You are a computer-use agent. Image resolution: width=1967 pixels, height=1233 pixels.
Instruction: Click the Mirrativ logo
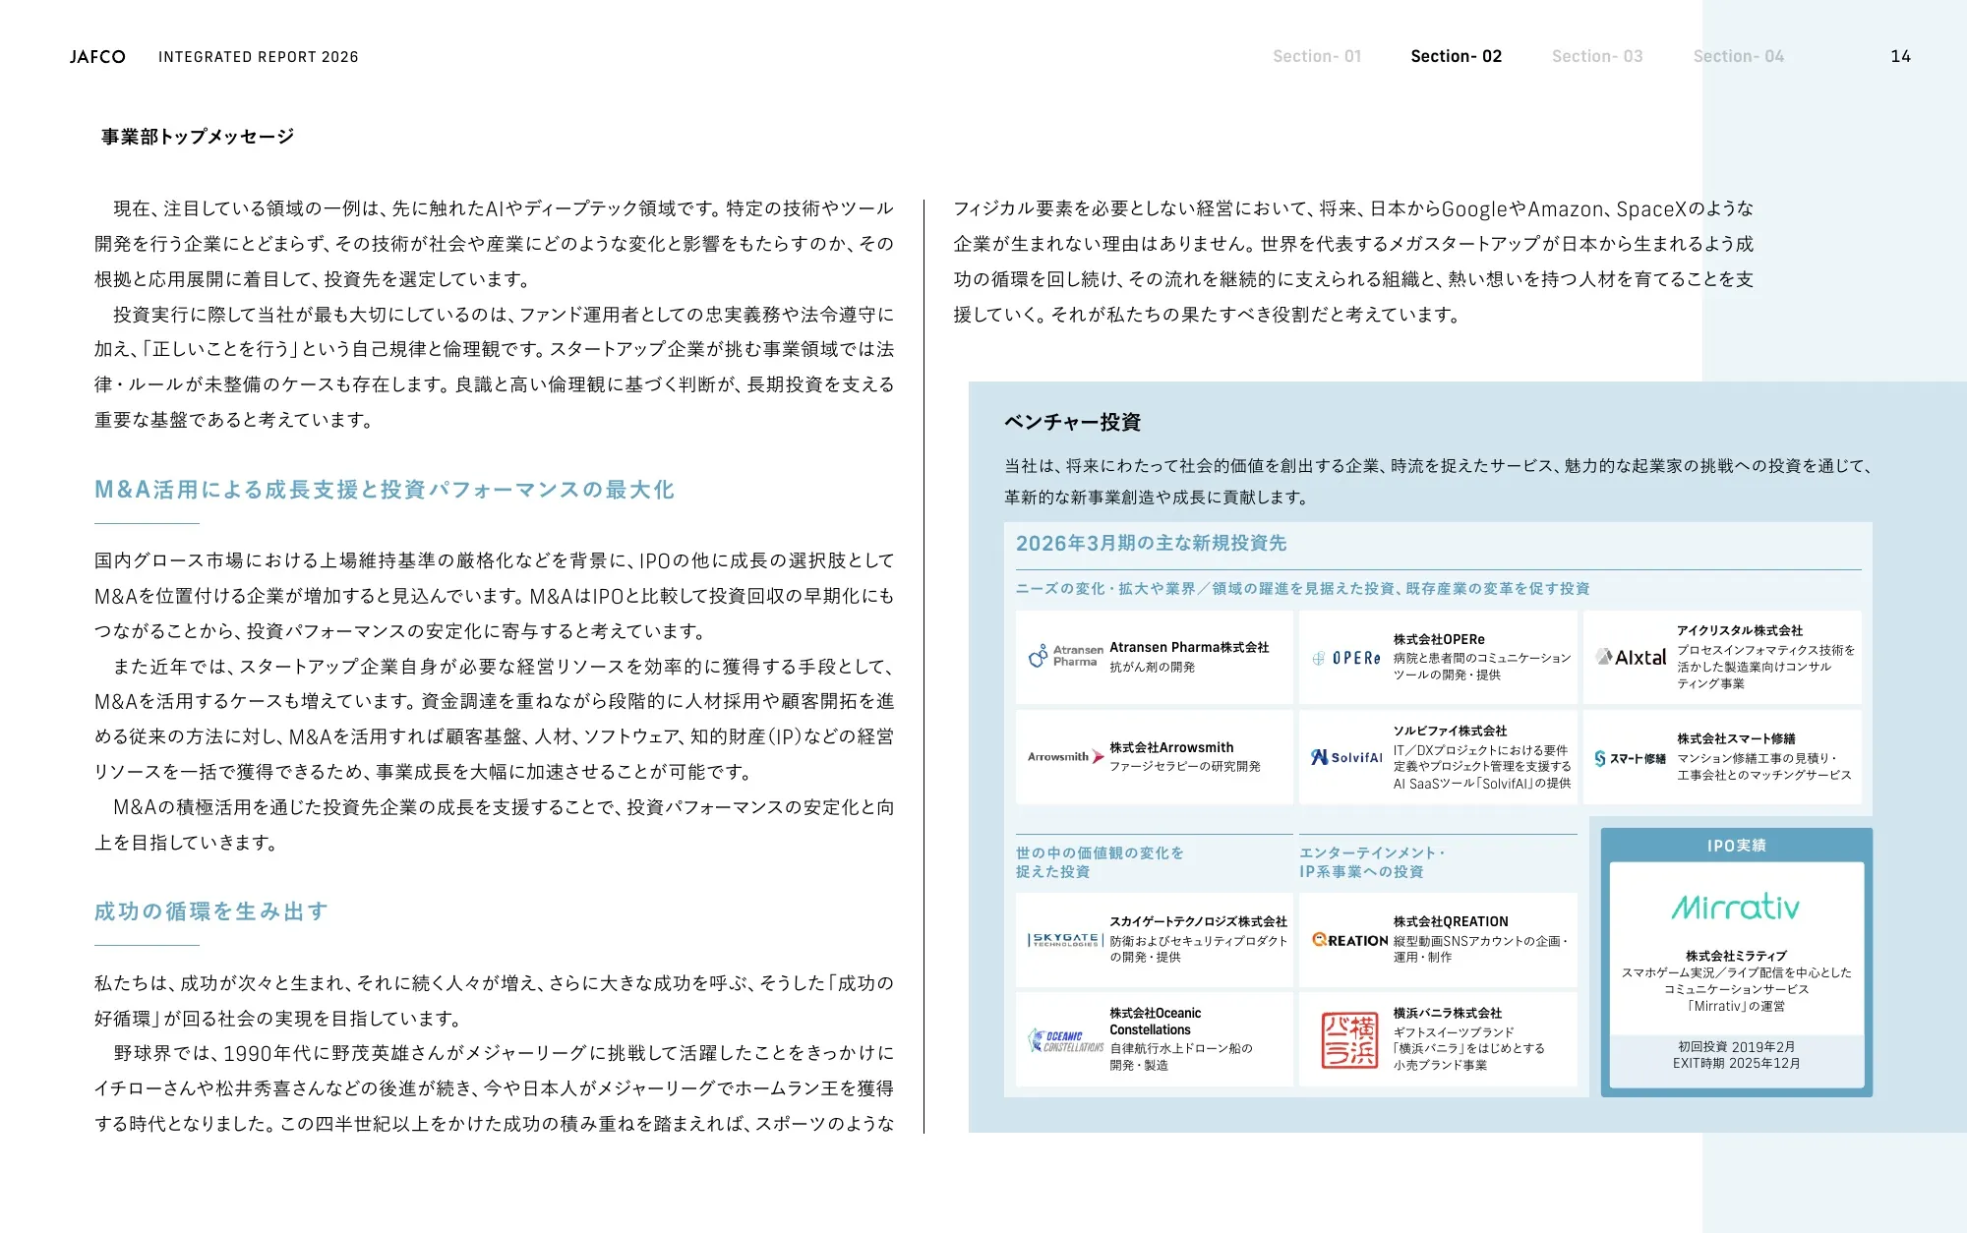click(1736, 906)
